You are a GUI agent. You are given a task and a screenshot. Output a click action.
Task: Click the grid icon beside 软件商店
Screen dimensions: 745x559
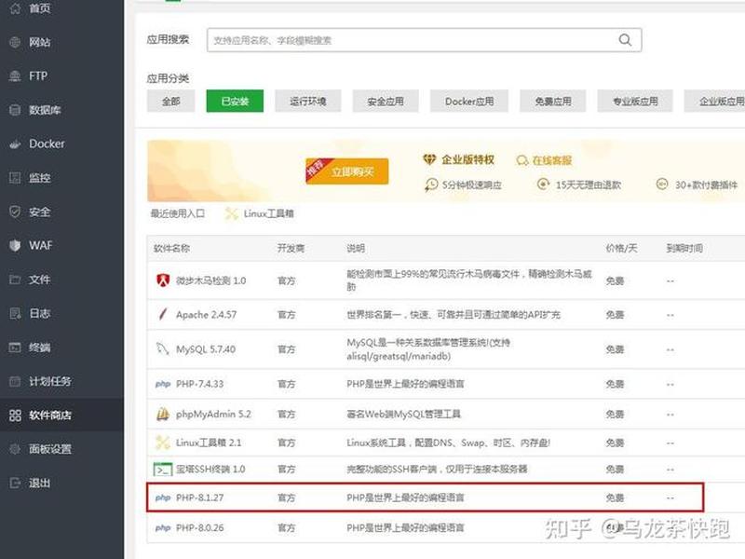(15, 416)
